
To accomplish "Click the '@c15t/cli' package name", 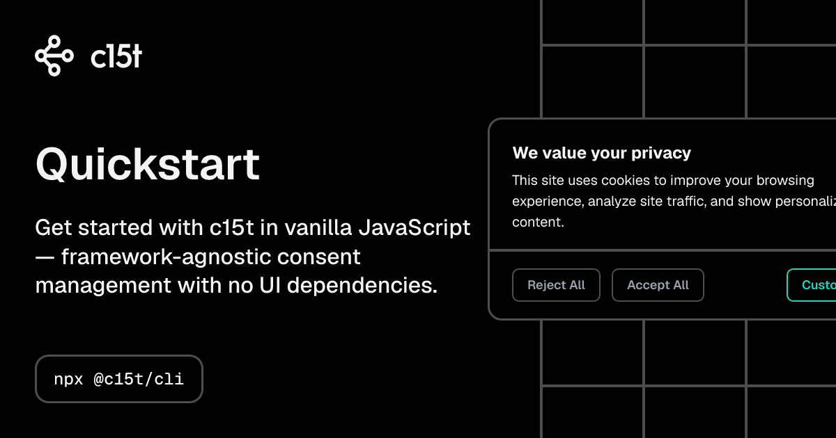I will 139,379.
